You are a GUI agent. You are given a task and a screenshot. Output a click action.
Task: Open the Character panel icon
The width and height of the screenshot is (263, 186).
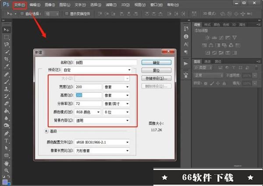186,44
